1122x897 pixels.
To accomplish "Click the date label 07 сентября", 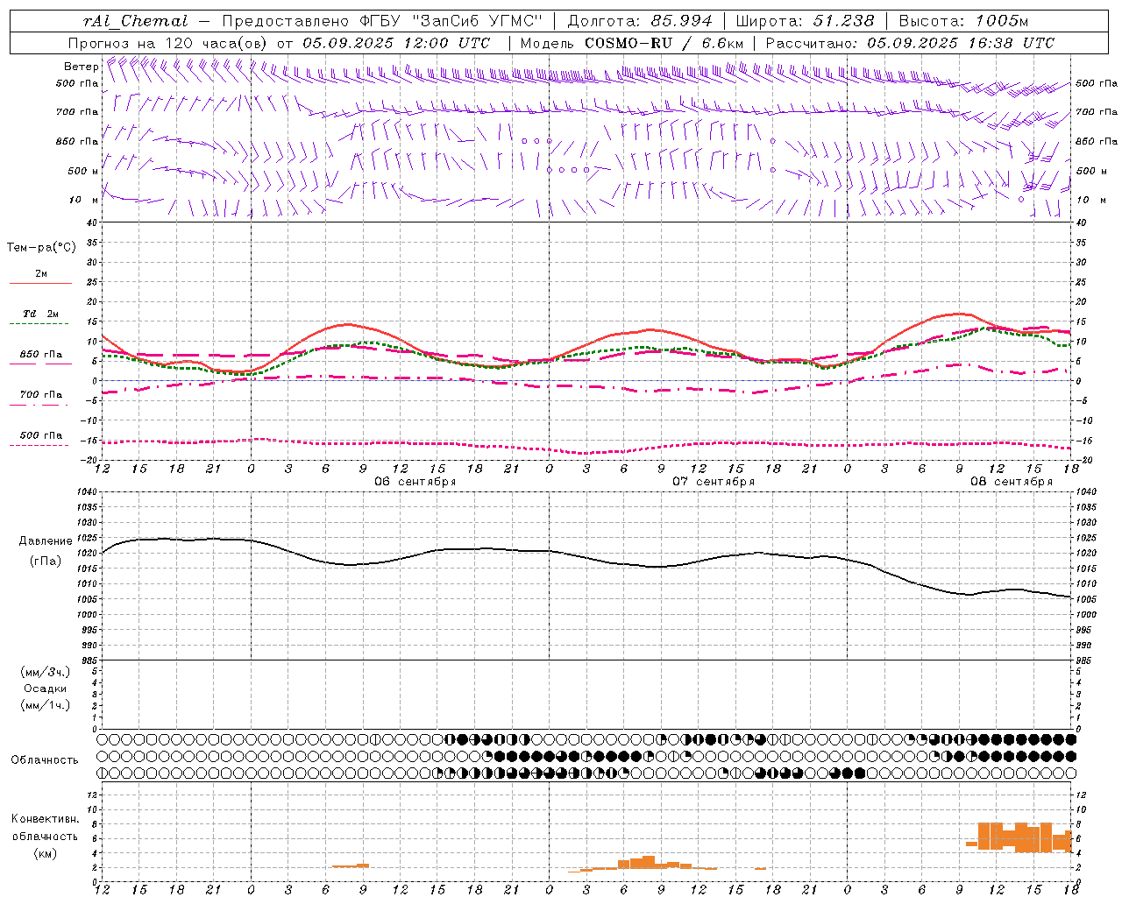I will click(714, 482).
